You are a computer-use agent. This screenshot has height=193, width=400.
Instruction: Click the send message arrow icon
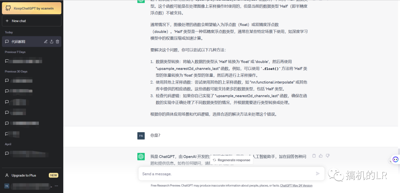[x=317, y=173]
